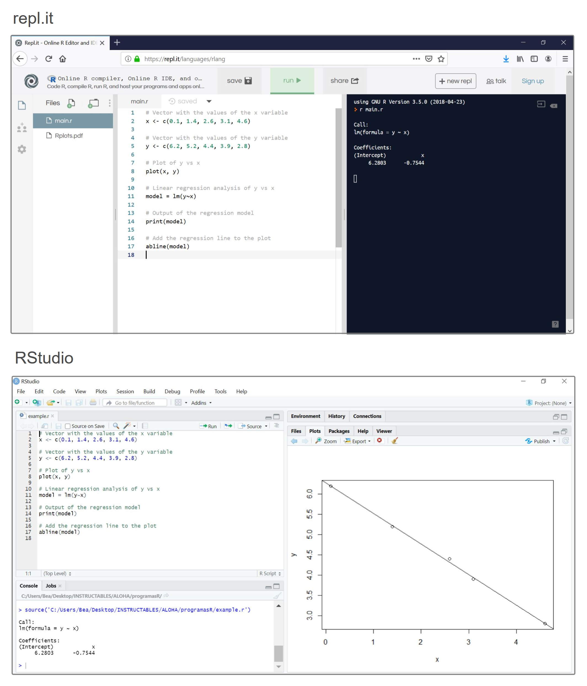Click the clear console icon in repl.it
Viewport: 587px width, 686px height.
tap(553, 106)
